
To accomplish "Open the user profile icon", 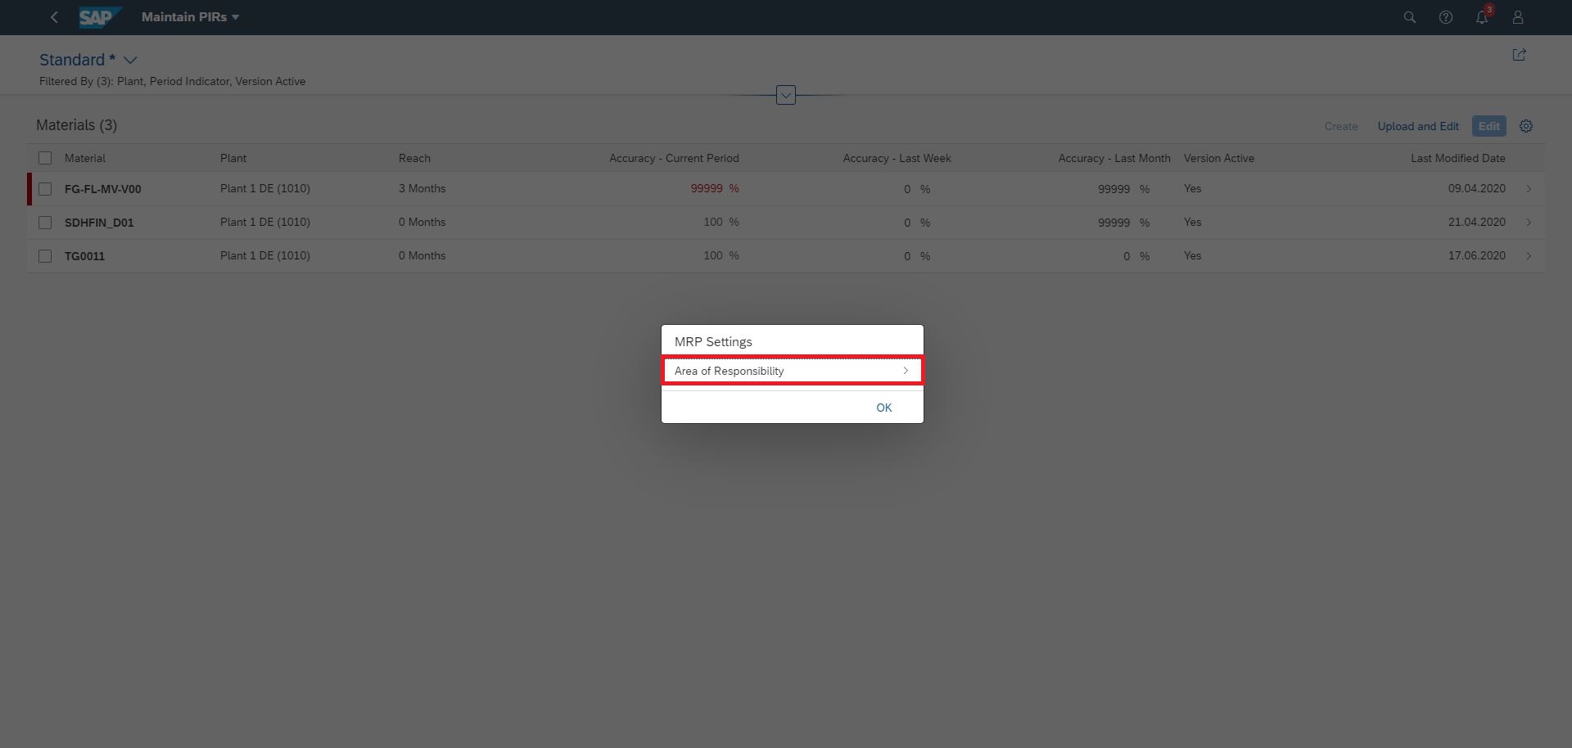I will (x=1517, y=17).
